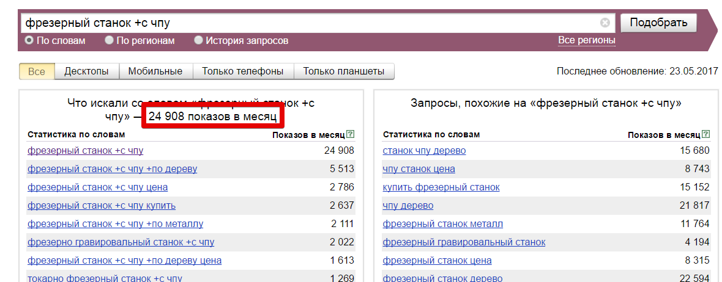Open 'купить фрезерный станок' link
This screenshot has width=722, height=282.
pos(441,187)
